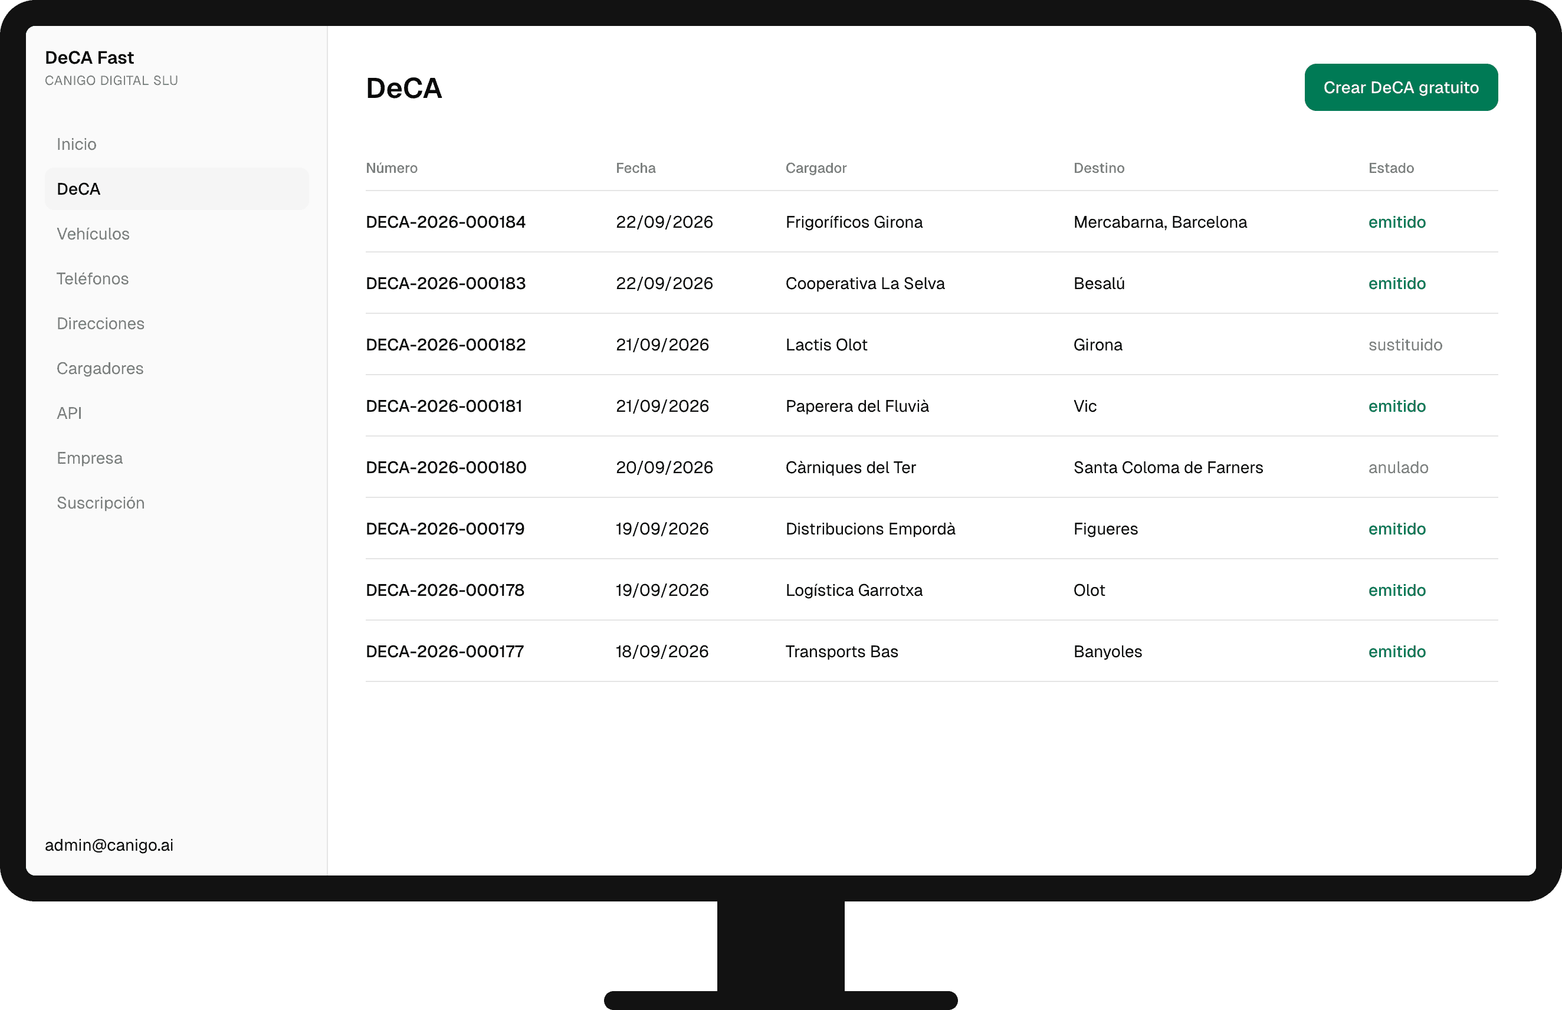Navigate to Direcciones
This screenshot has width=1562, height=1010.
[176, 323]
